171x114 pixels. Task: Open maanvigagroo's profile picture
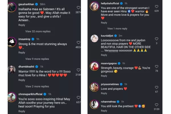coord(94,66)
